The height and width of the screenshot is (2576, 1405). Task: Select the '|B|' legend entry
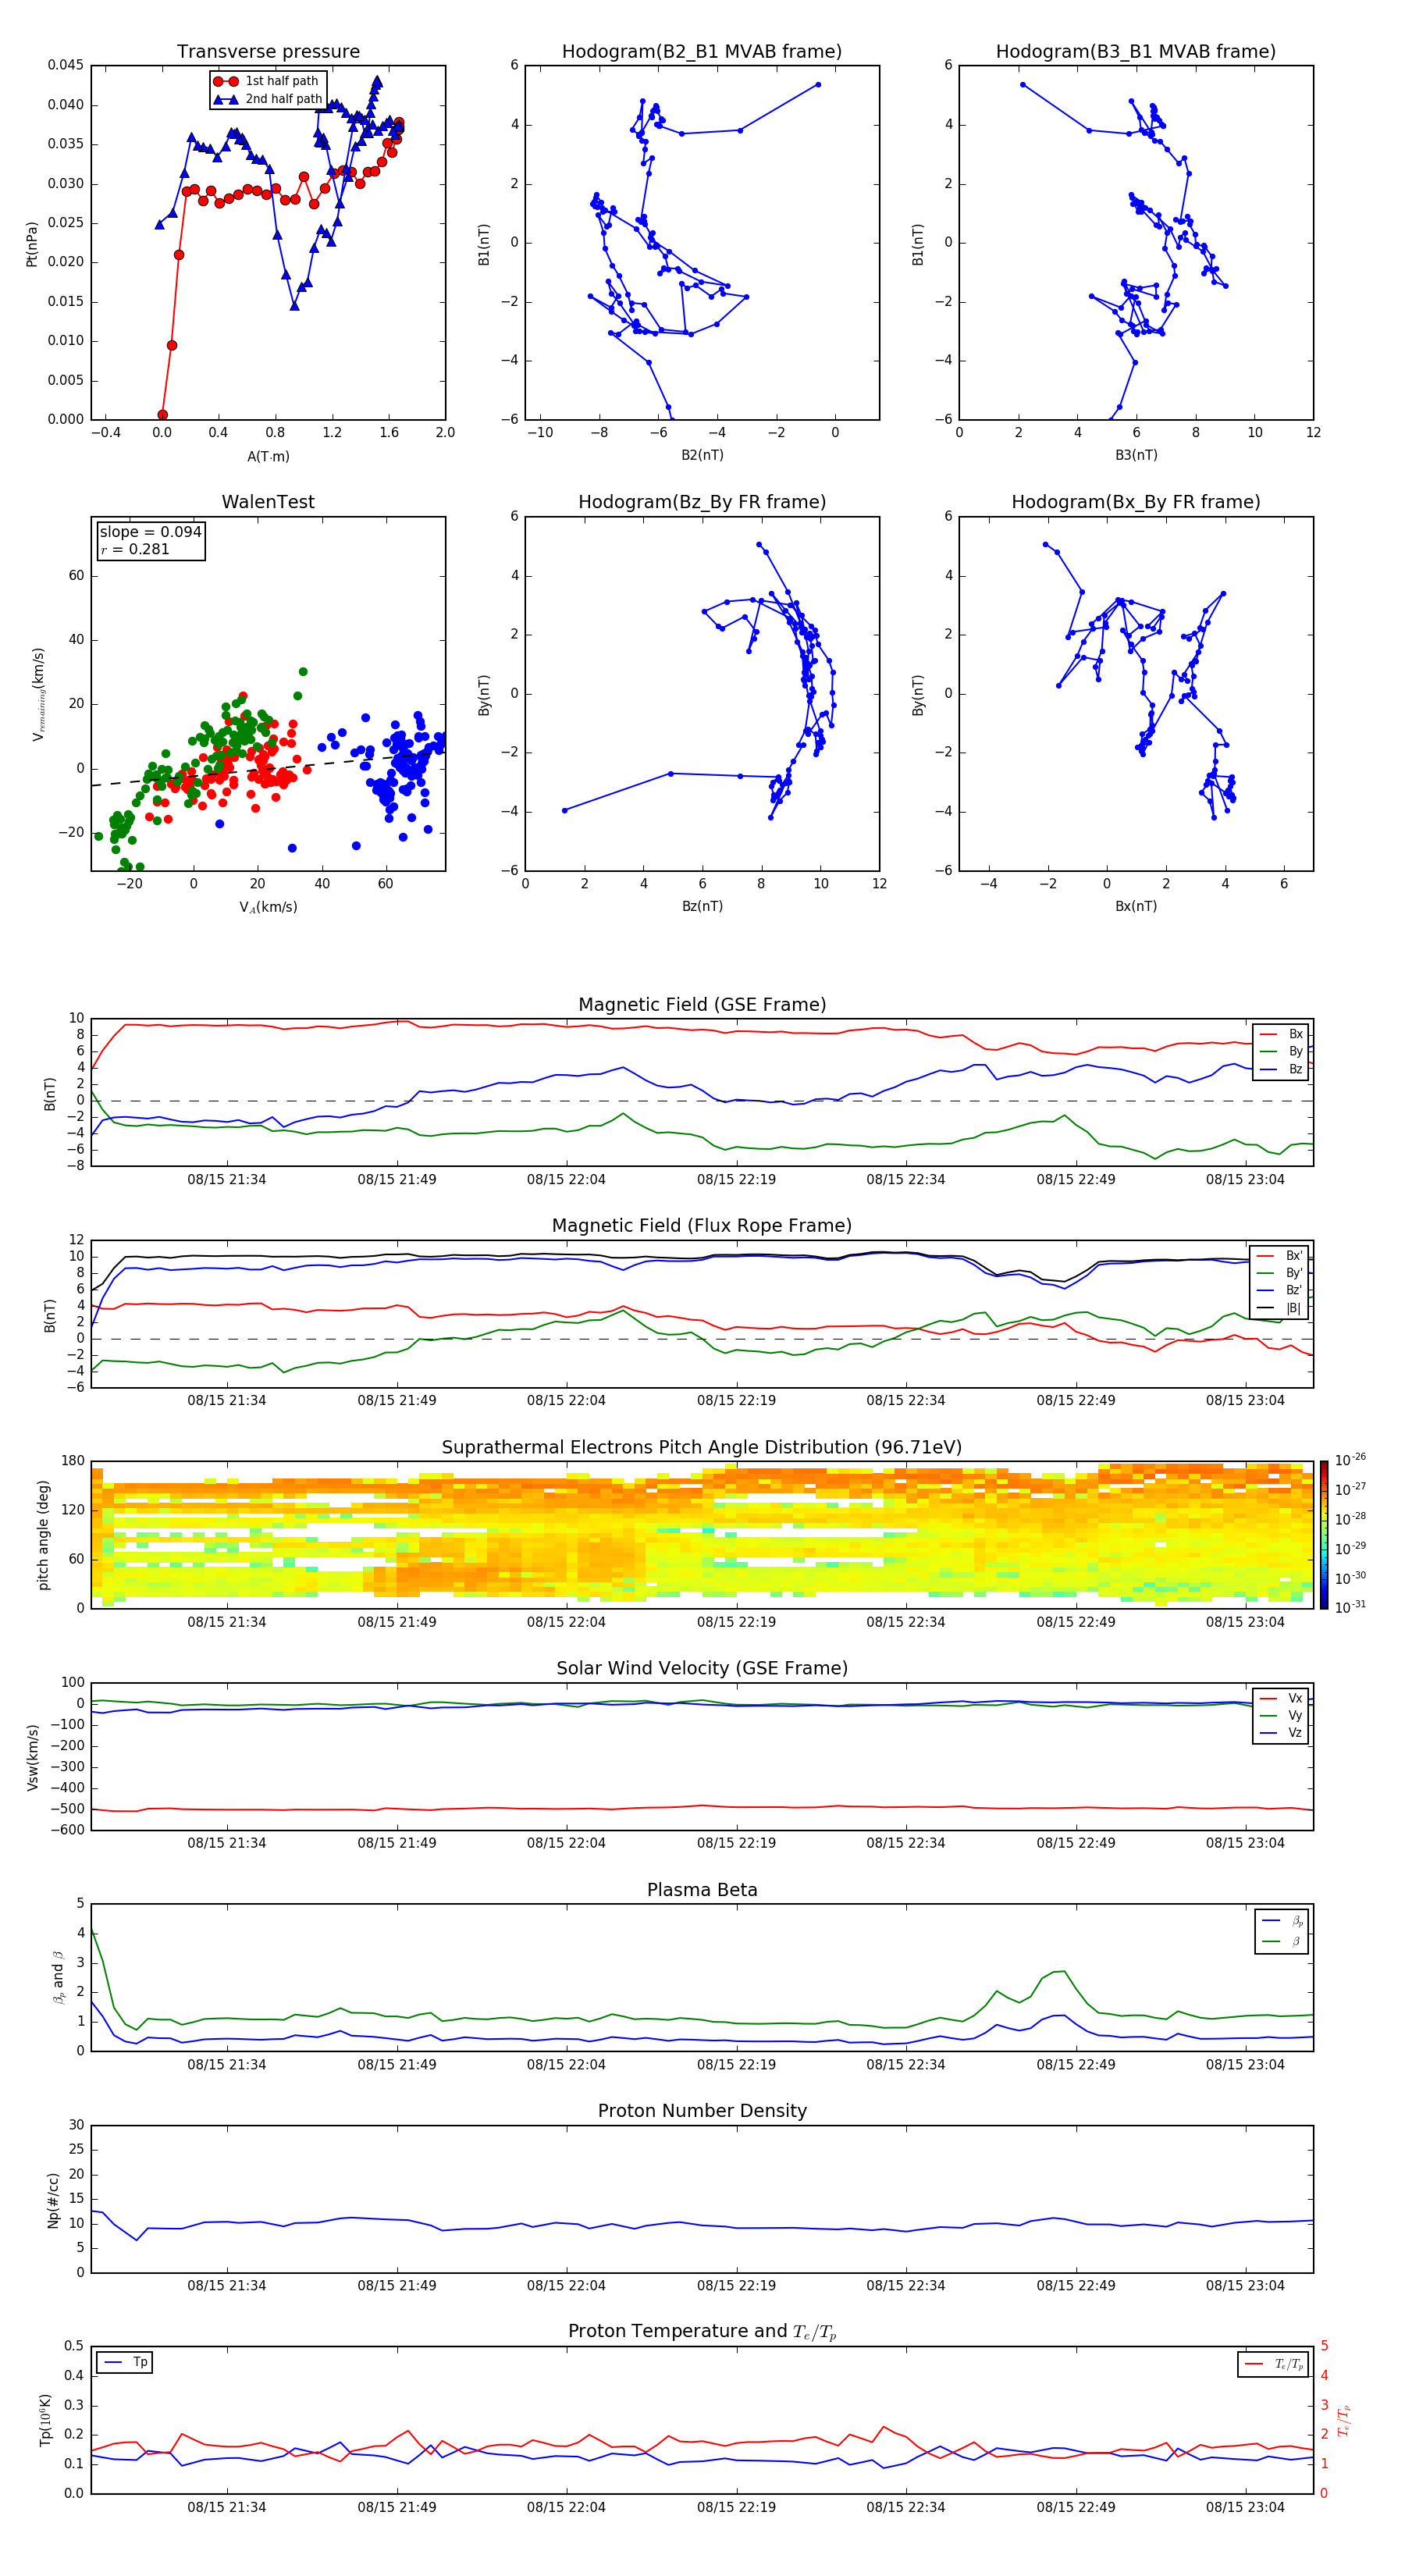[1280, 1308]
